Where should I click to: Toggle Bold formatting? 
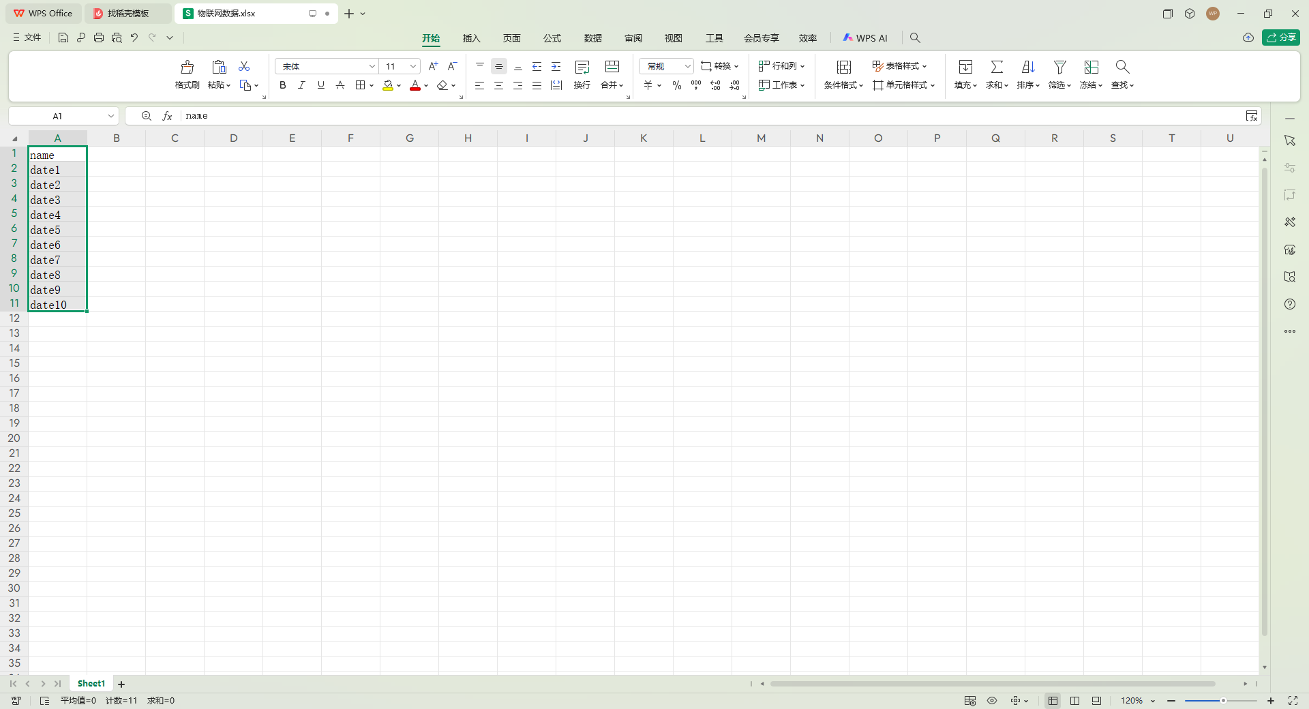click(x=282, y=85)
